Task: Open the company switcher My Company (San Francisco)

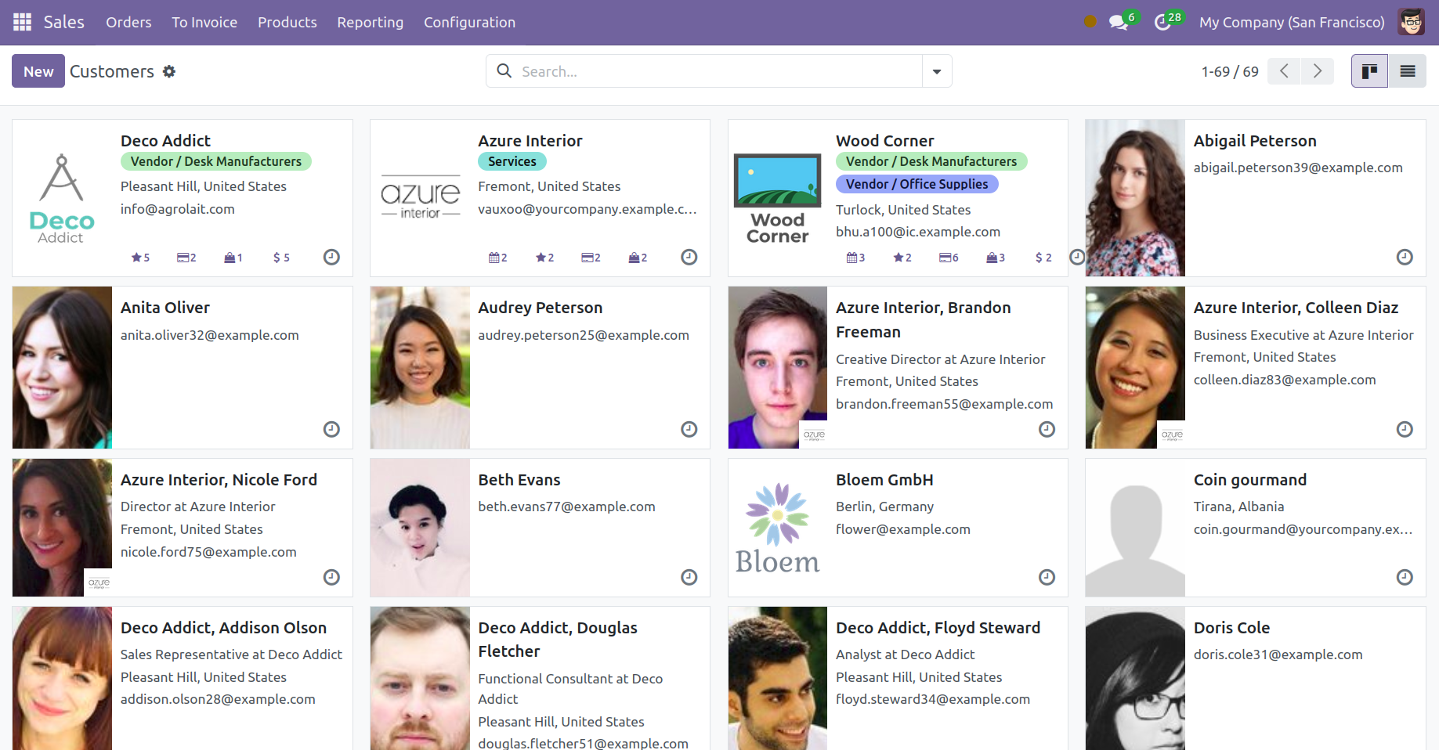Action: (x=1291, y=22)
